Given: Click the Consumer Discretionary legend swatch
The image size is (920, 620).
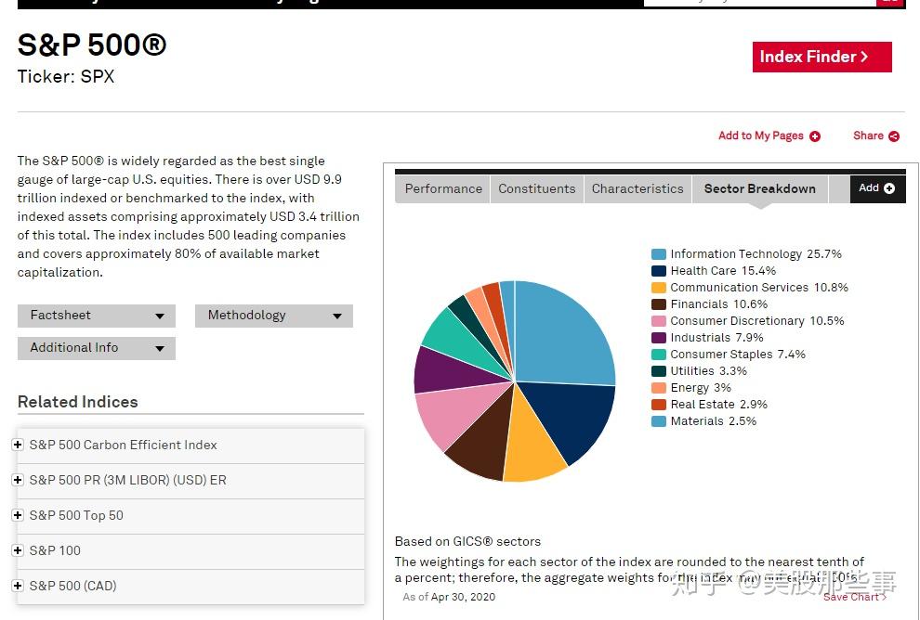Looking at the screenshot, I should point(658,321).
